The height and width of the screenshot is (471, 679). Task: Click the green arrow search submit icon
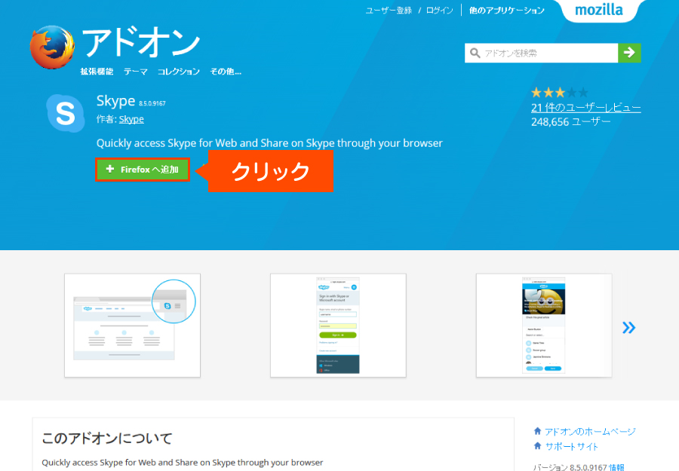click(x=630, y=53)
